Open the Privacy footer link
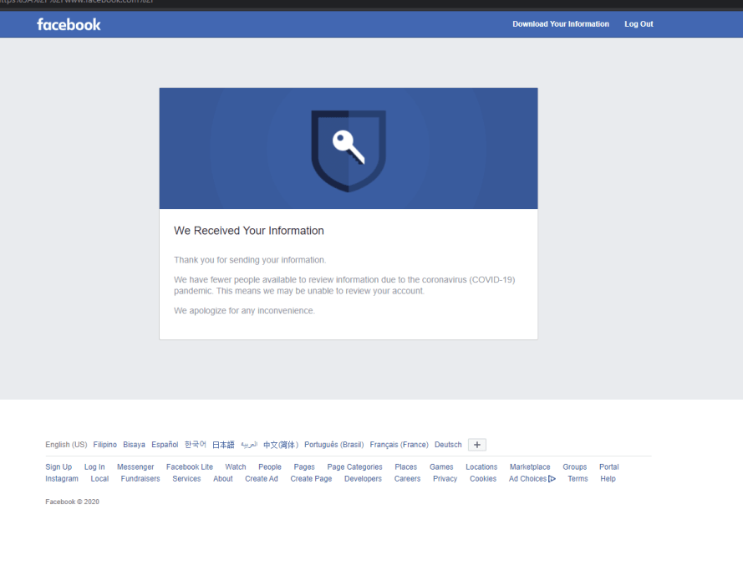This screenshot has height=566, width=743. coord(445,479)
